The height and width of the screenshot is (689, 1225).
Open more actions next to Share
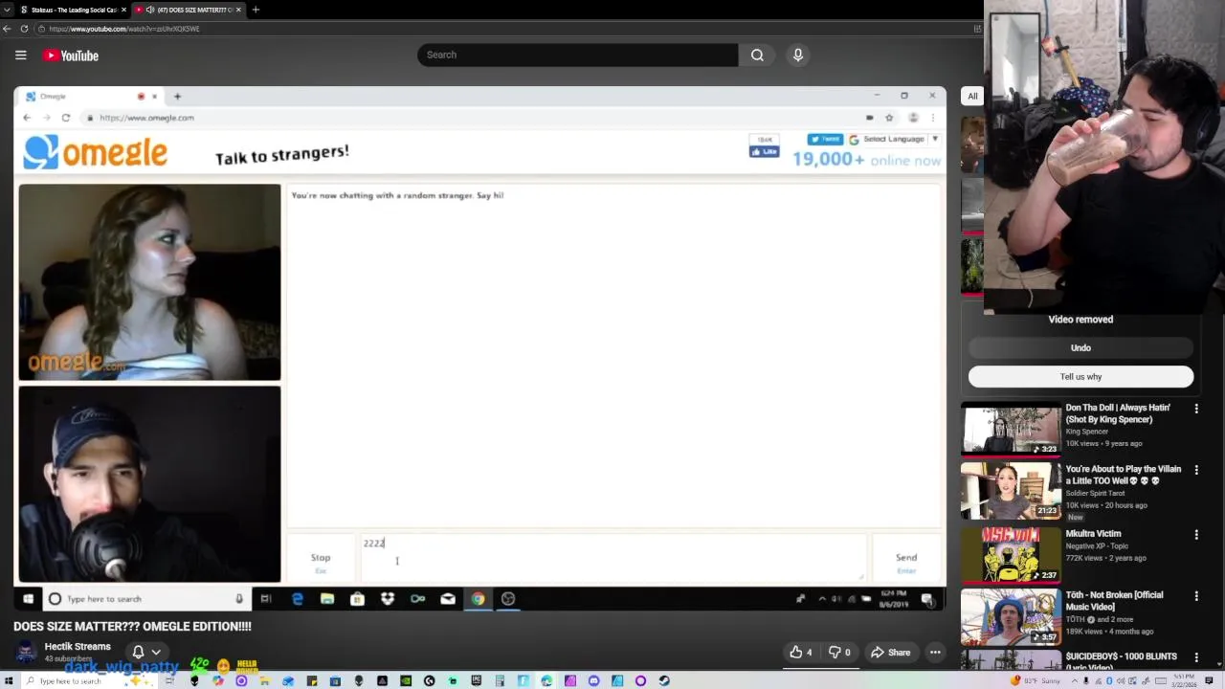935,653
